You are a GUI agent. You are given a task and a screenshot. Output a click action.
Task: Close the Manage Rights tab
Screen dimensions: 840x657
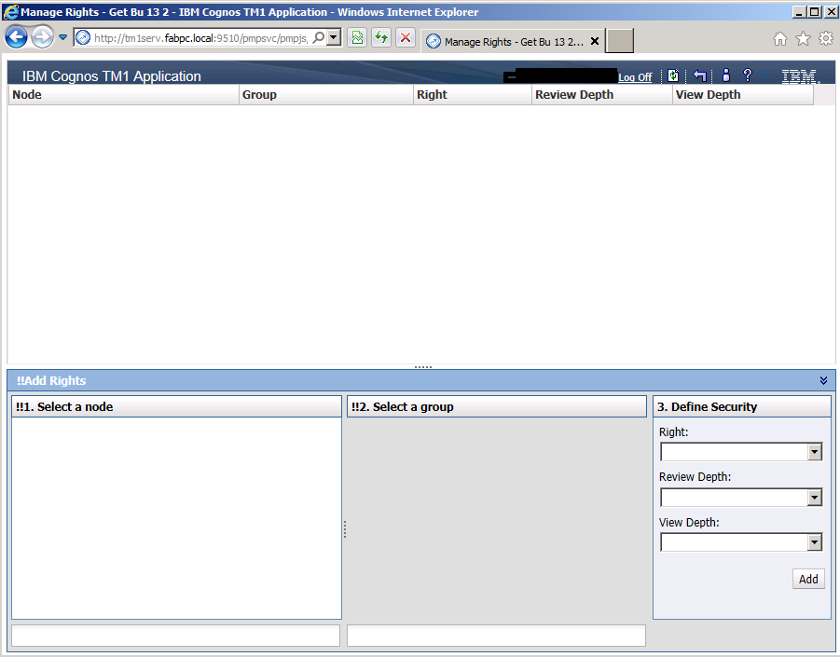595,41
